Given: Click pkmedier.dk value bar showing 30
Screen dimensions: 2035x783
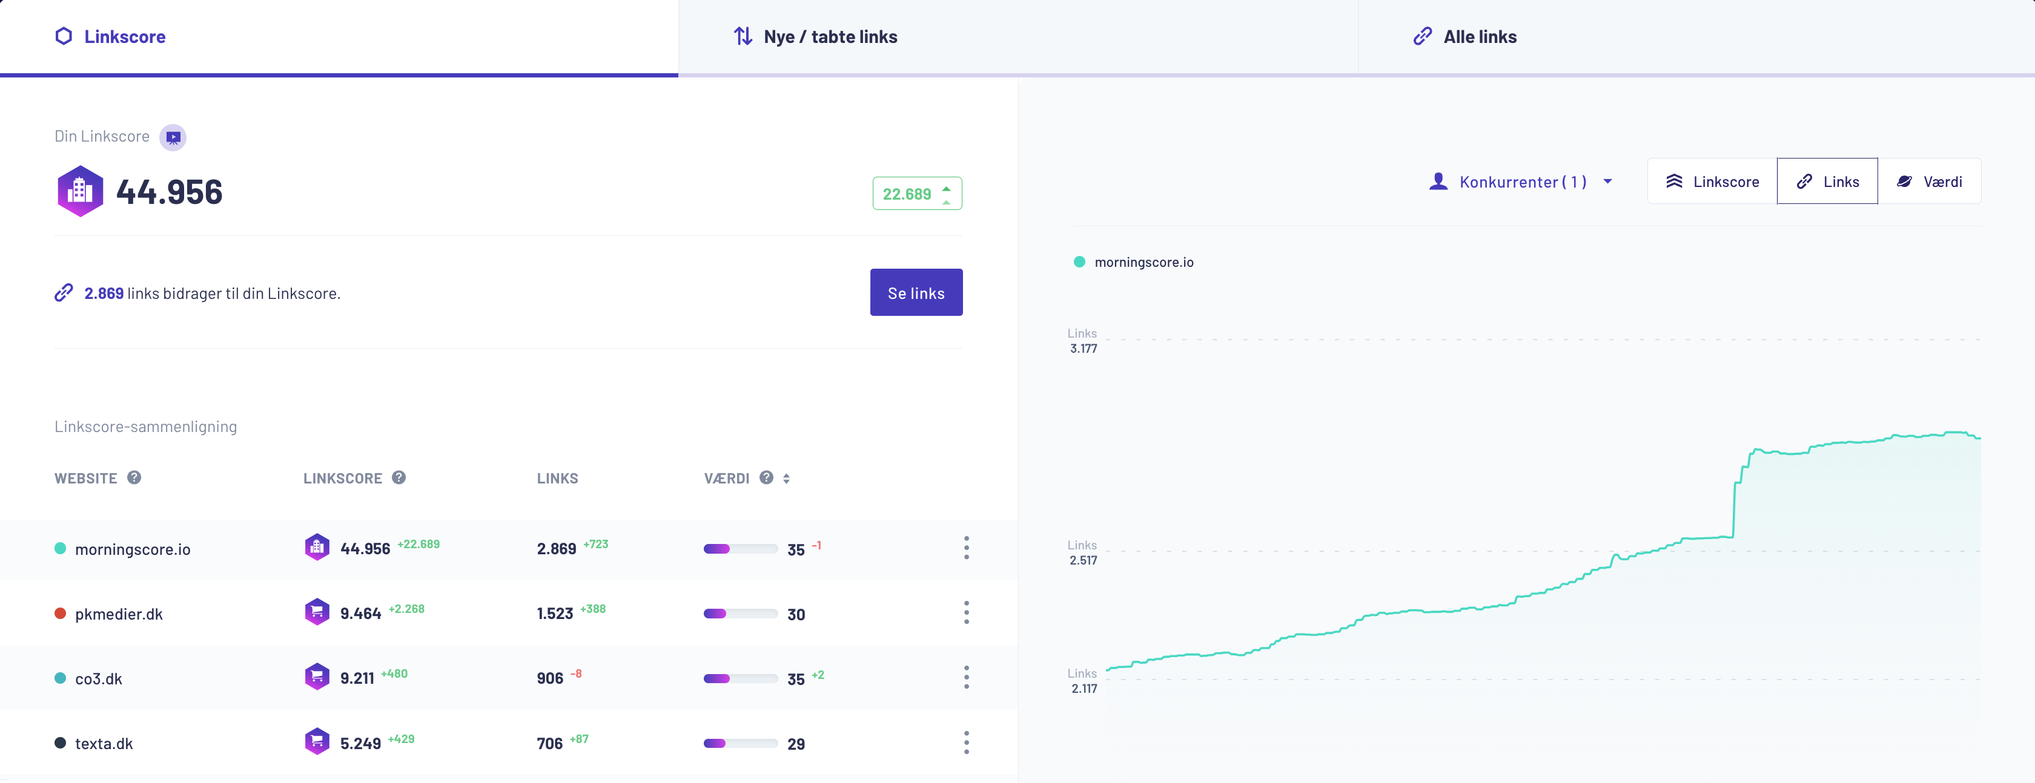Looking at the screenshot, I should [740, 614].
